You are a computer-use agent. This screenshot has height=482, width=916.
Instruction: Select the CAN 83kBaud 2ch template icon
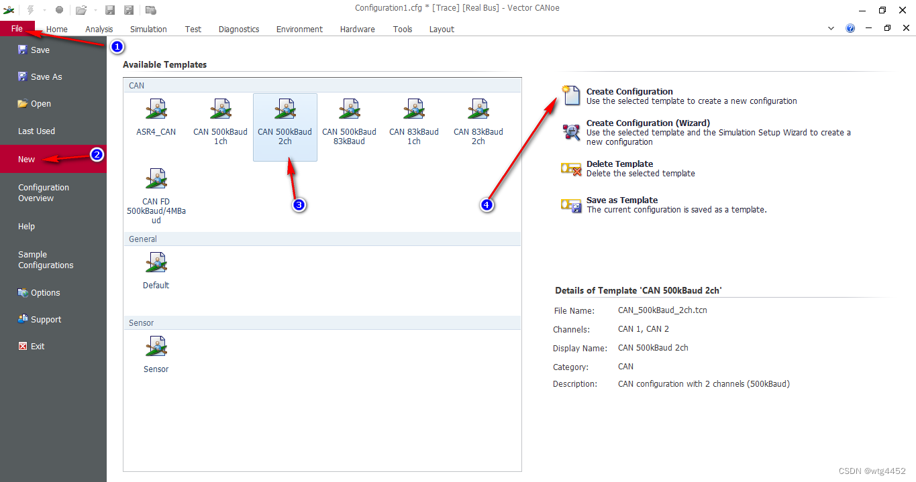coord(478,109)
